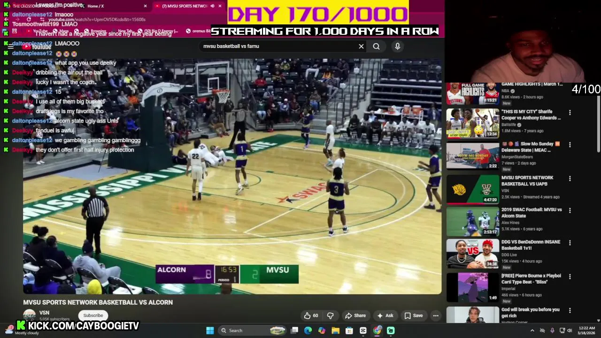
Task: Open options for Slow Mo Sunday video
Action: click(570, 145)
